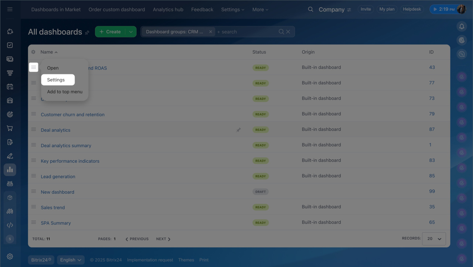Click inside the filter search field
The width and height of the screenshot is (473, 267).
tap(246, 32)
